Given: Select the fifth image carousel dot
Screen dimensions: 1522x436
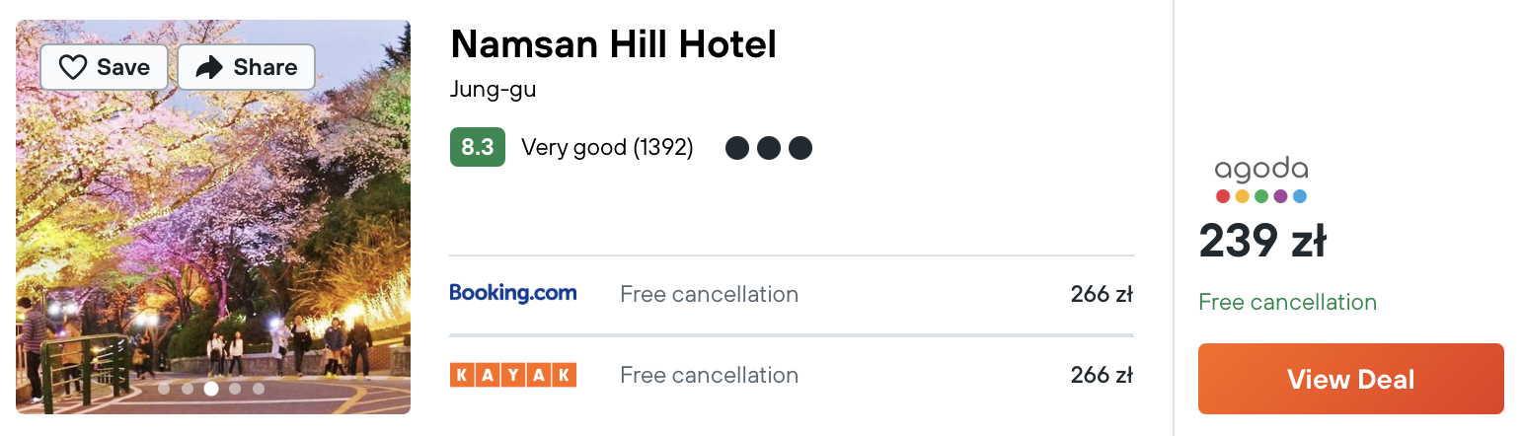Looking at the screenshot, I should click(259, 389).
